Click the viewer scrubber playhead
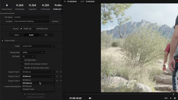This screenshot has height=100, width=178. (174, 94)
